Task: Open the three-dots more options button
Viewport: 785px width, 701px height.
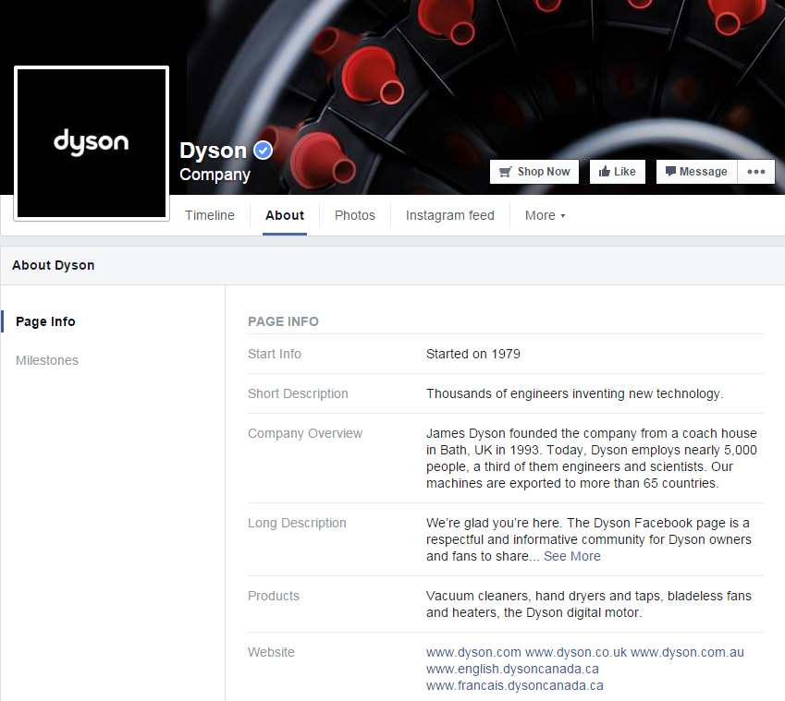Action: click(x=756, y=172)
